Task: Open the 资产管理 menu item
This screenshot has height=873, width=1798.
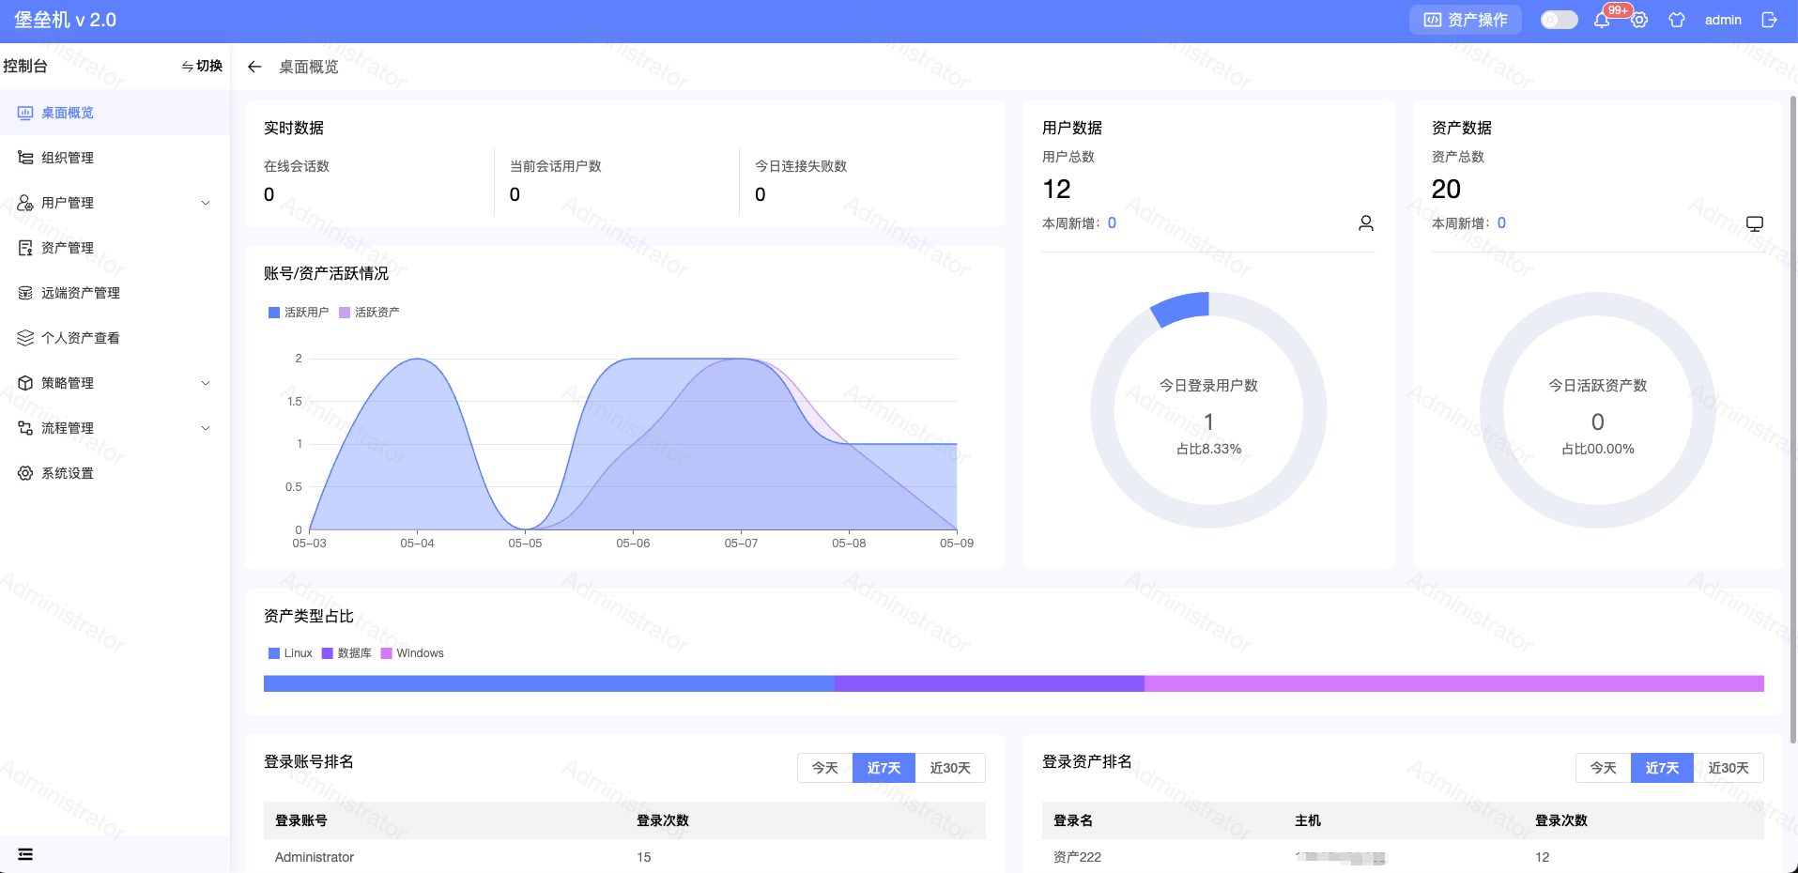Action: click(x=115, y=248)
